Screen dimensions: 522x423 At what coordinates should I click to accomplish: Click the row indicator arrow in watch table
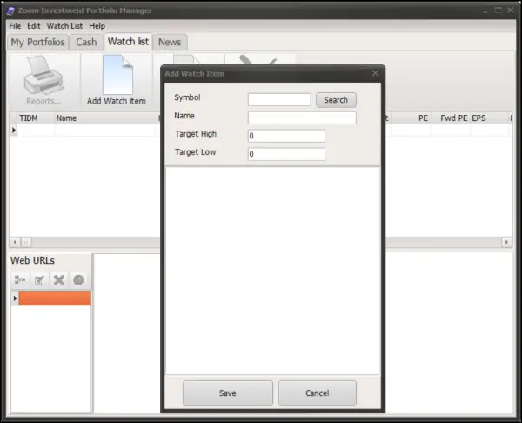click(x=14, y=130)
